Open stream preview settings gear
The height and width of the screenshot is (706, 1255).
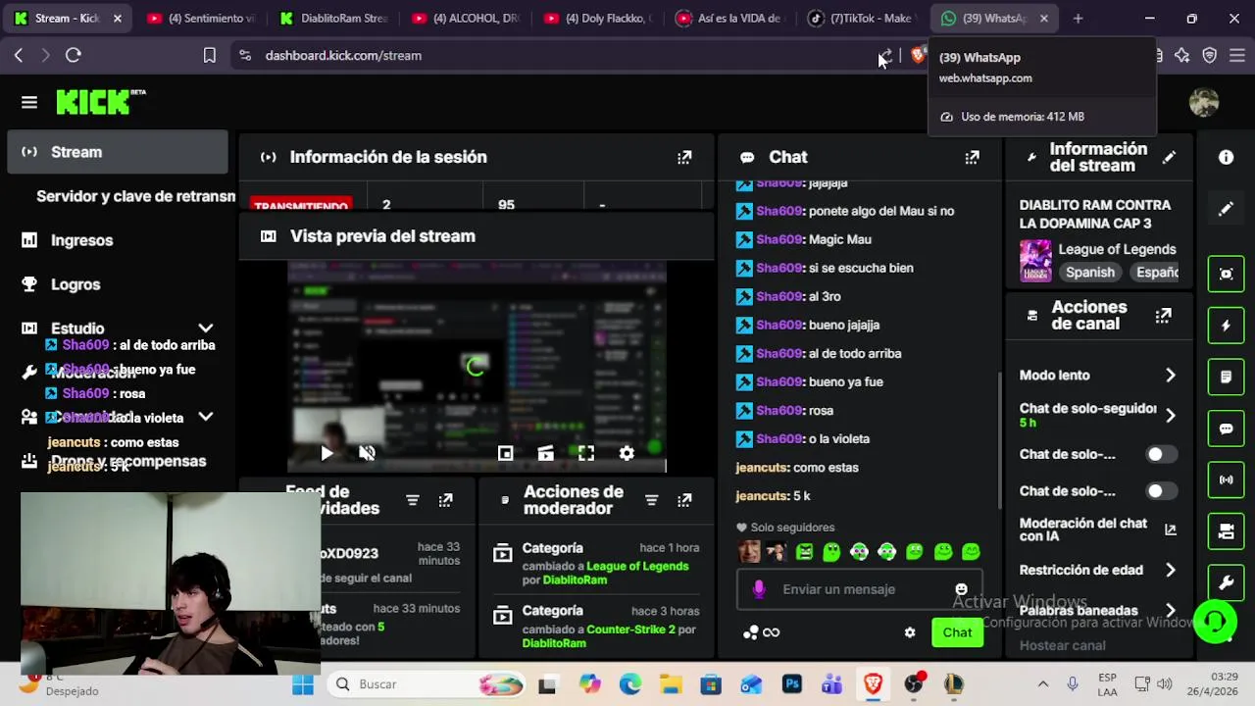(627, 453)
